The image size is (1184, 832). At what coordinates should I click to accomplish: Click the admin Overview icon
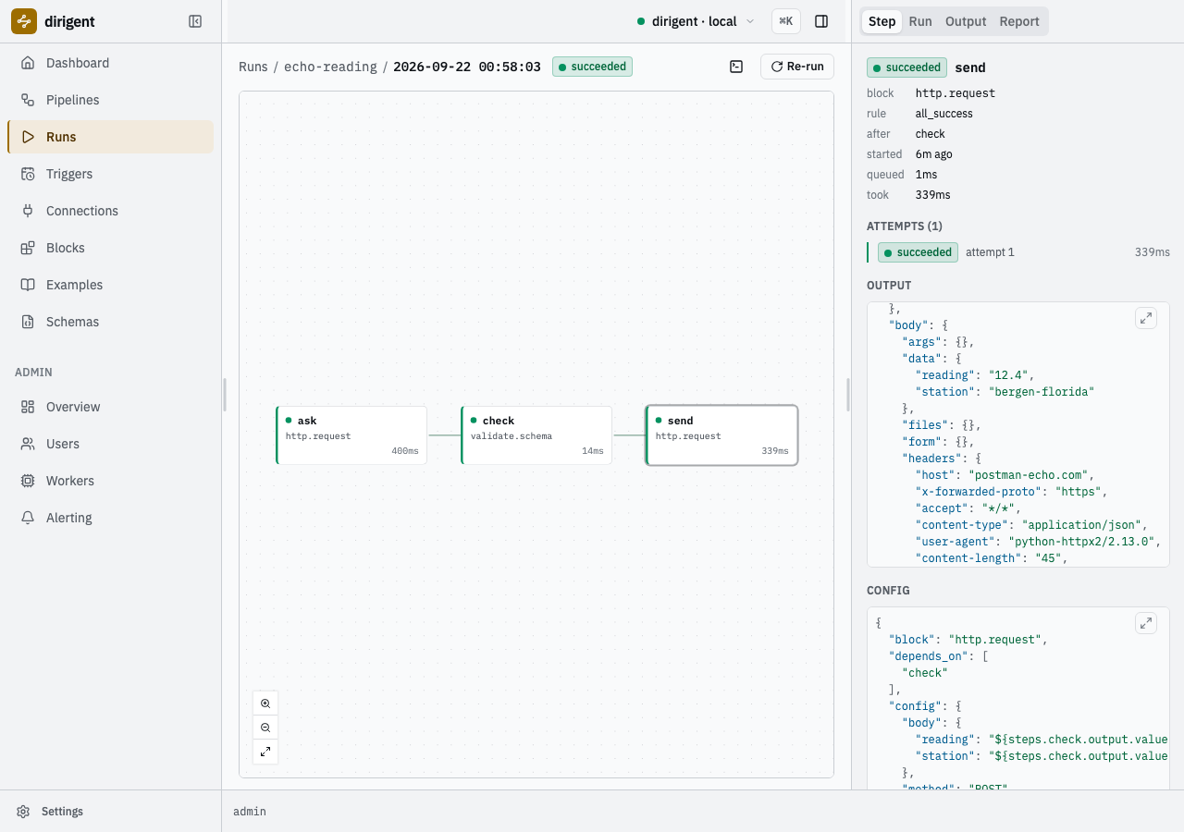(x=28, y=407)
